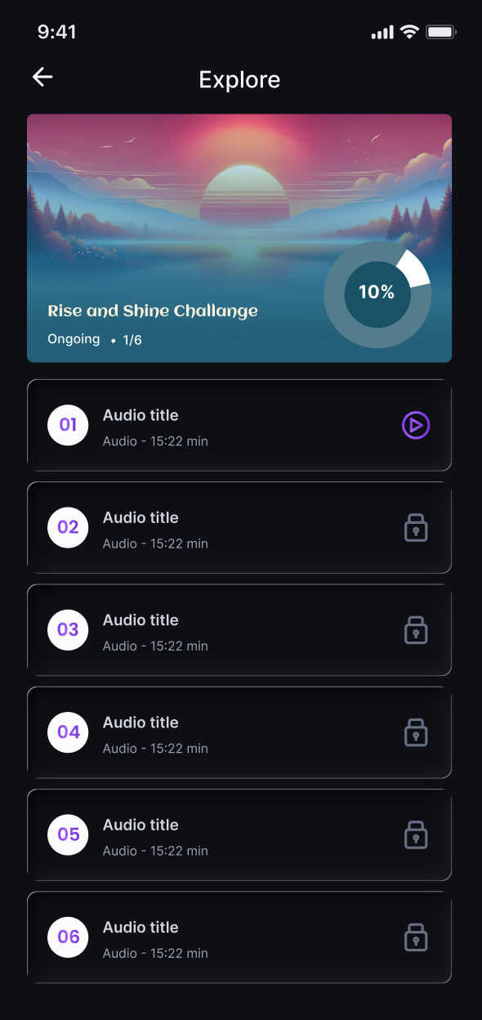Tap the 15:22 min duration on track 02
This screenshot has height=1020, width=482.
[x=154, y=544]
